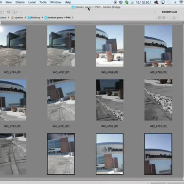Select the IMG_4786.JPG thumbnail

[x=13, y=46]
